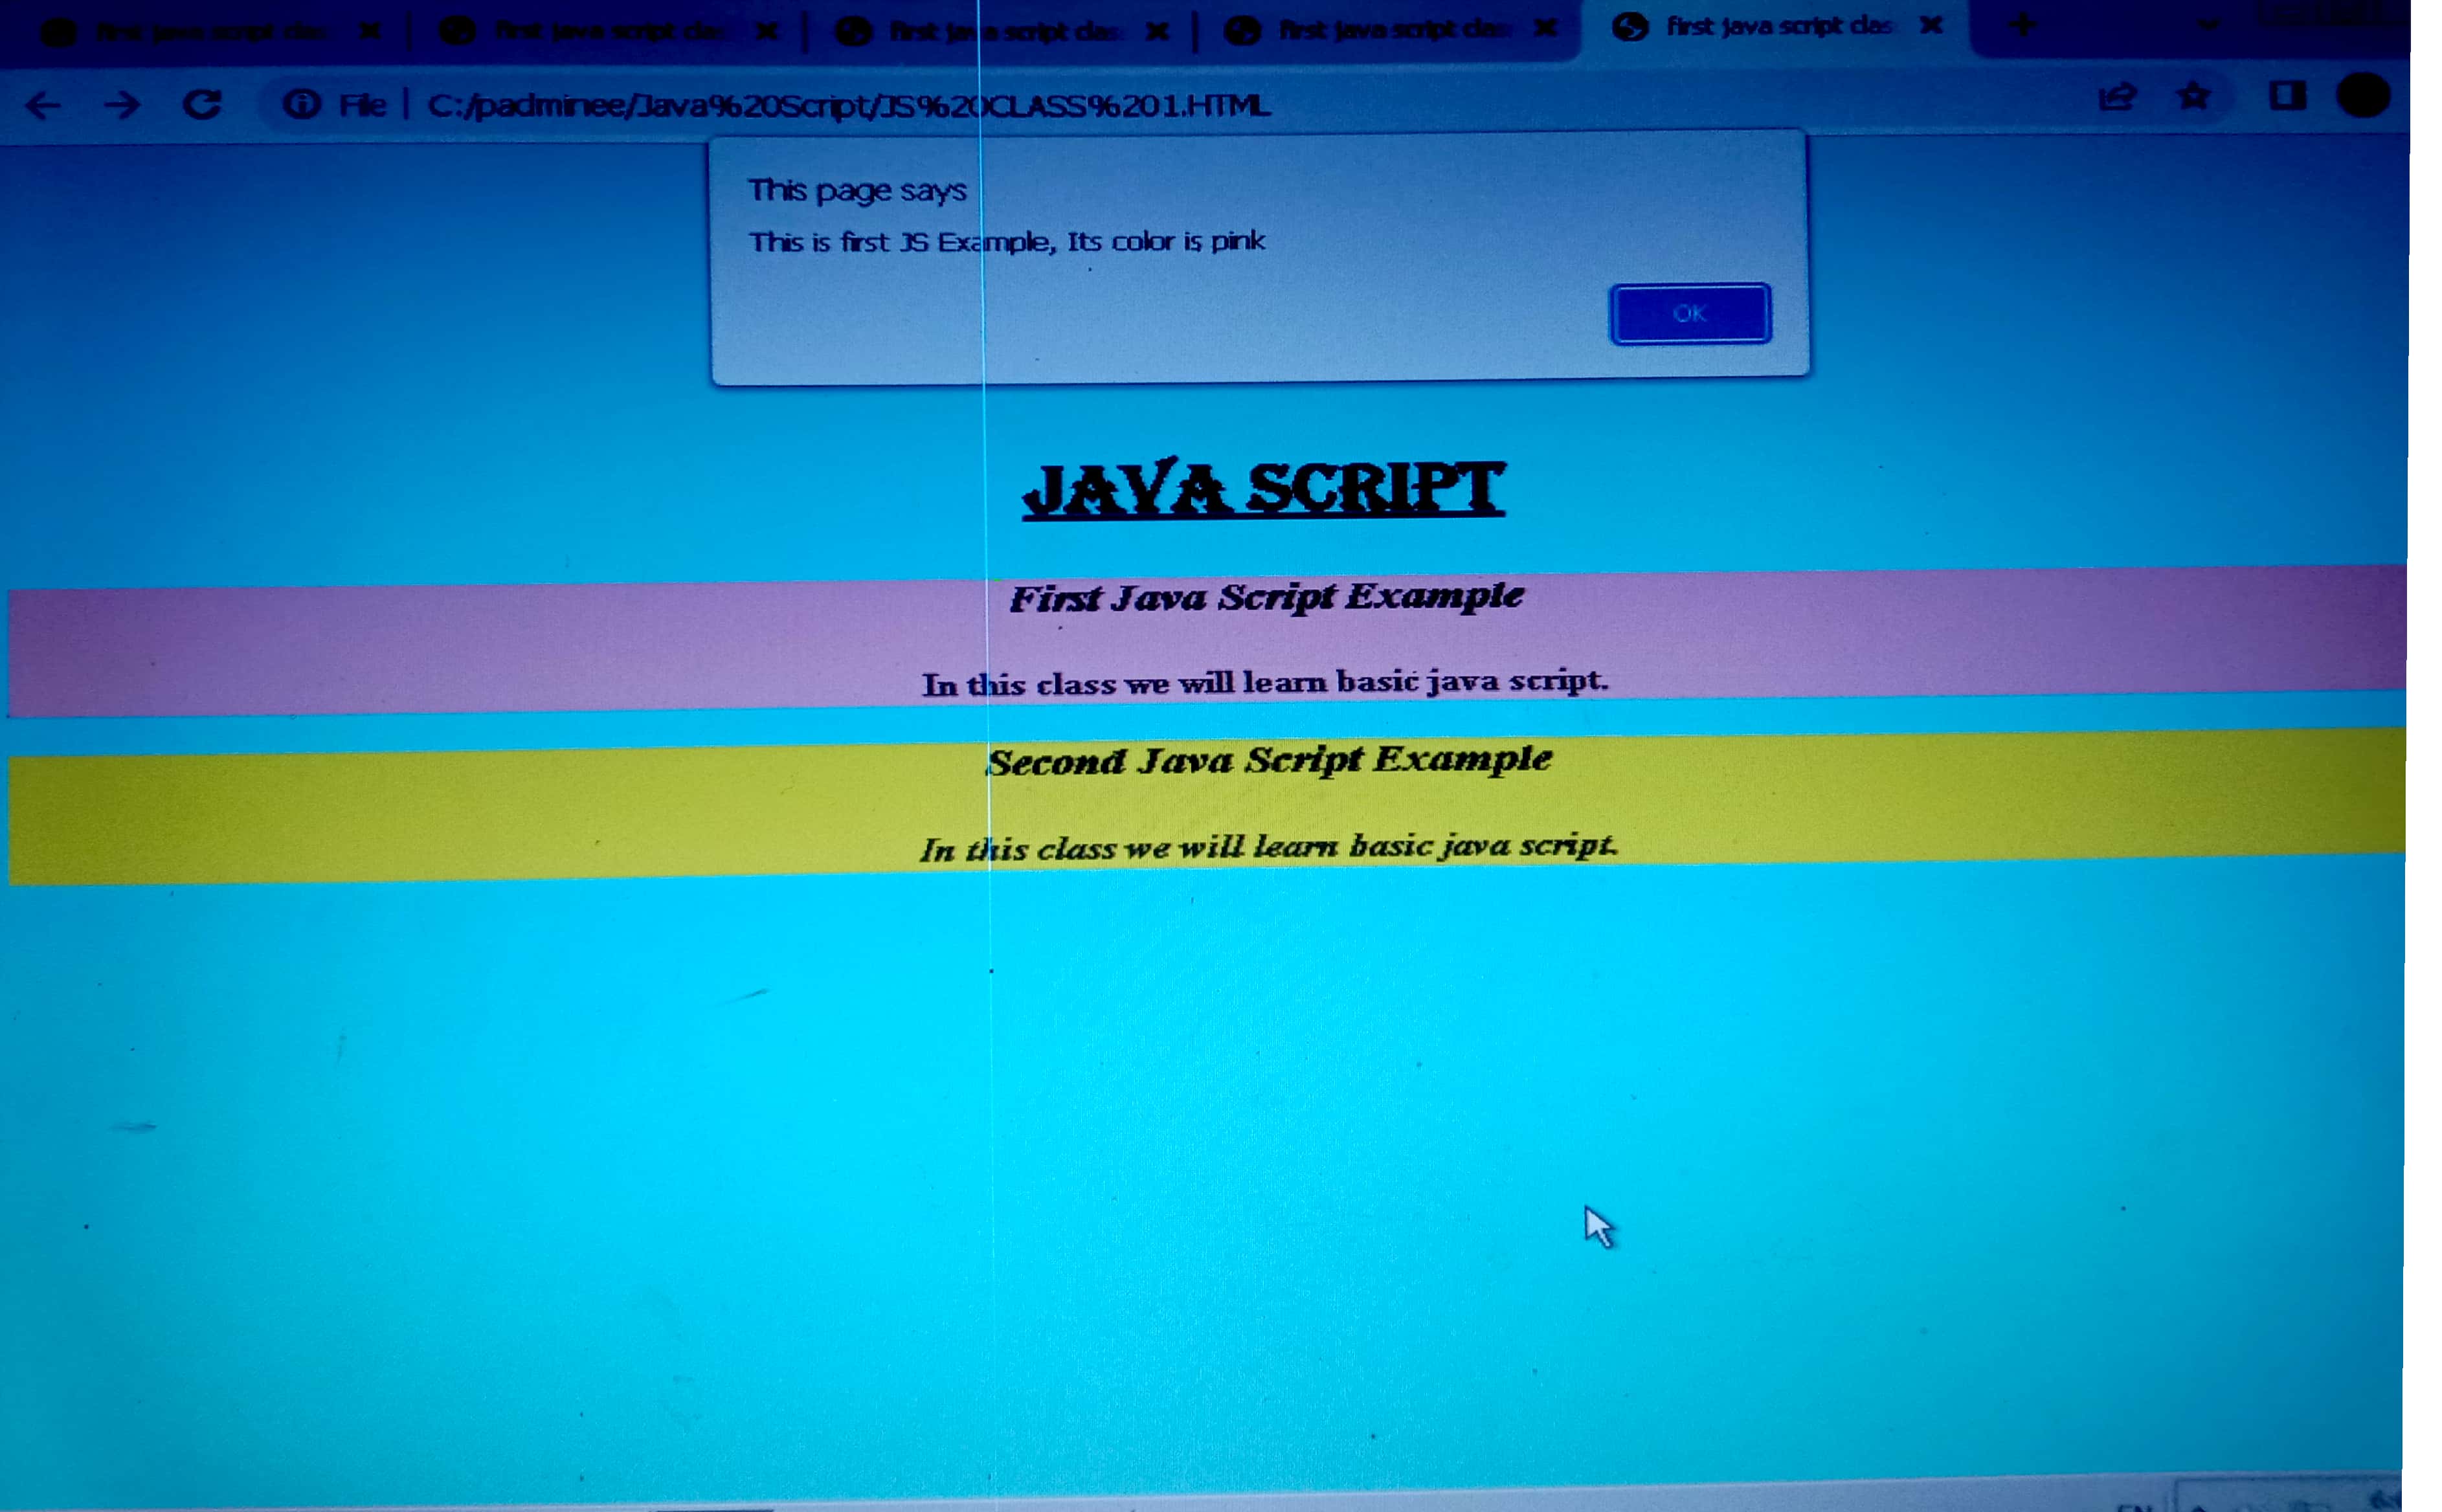Image resolution: width=2442 pixels, height=1512 pixels.
Task: Toggle the browser side panel
Action: 2287,96
